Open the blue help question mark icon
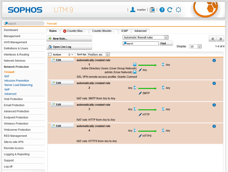 [162, 10]
